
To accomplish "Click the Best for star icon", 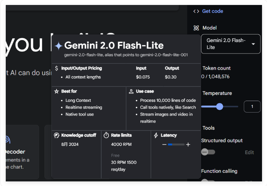I will 56,91.
